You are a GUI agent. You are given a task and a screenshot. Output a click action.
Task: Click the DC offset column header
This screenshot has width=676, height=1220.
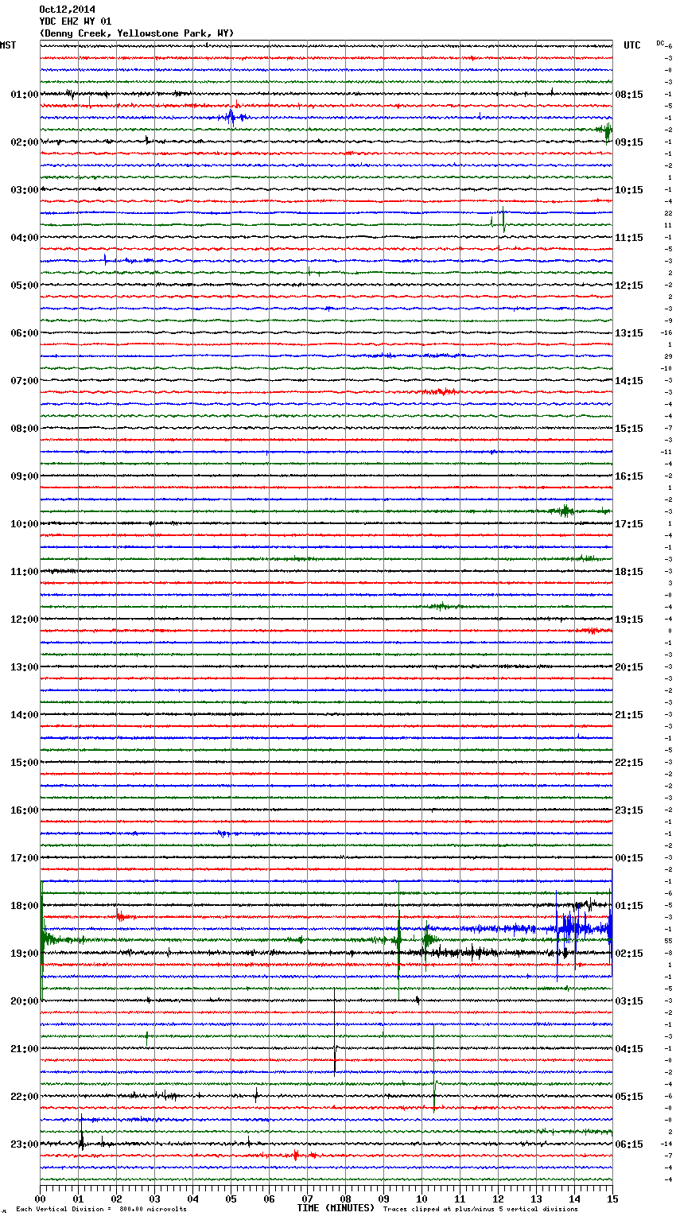(661, 43)
